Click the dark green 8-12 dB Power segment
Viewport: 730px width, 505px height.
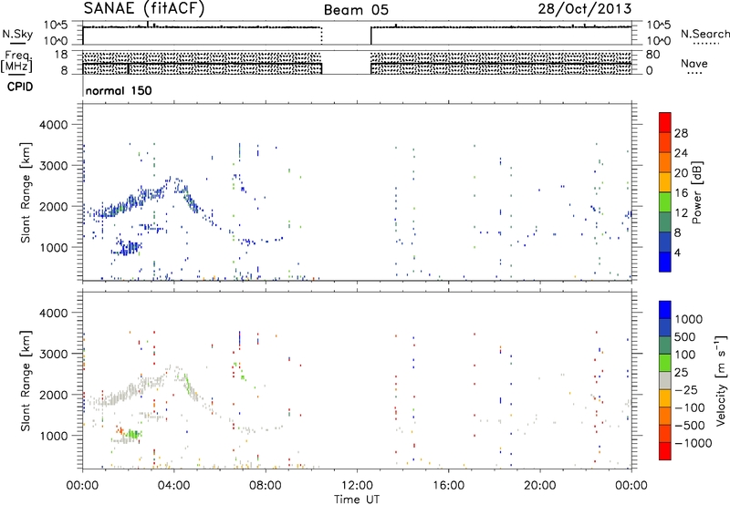[665, 222]
